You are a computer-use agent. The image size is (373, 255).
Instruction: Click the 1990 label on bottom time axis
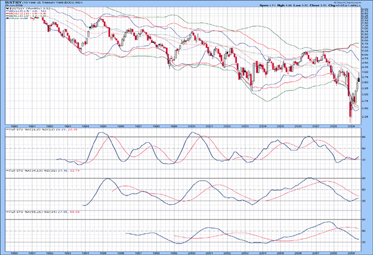click(x=12, y=251)
